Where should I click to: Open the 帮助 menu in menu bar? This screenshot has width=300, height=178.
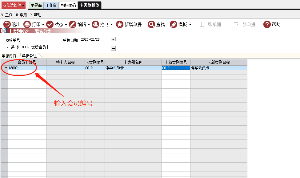point(36,15)
